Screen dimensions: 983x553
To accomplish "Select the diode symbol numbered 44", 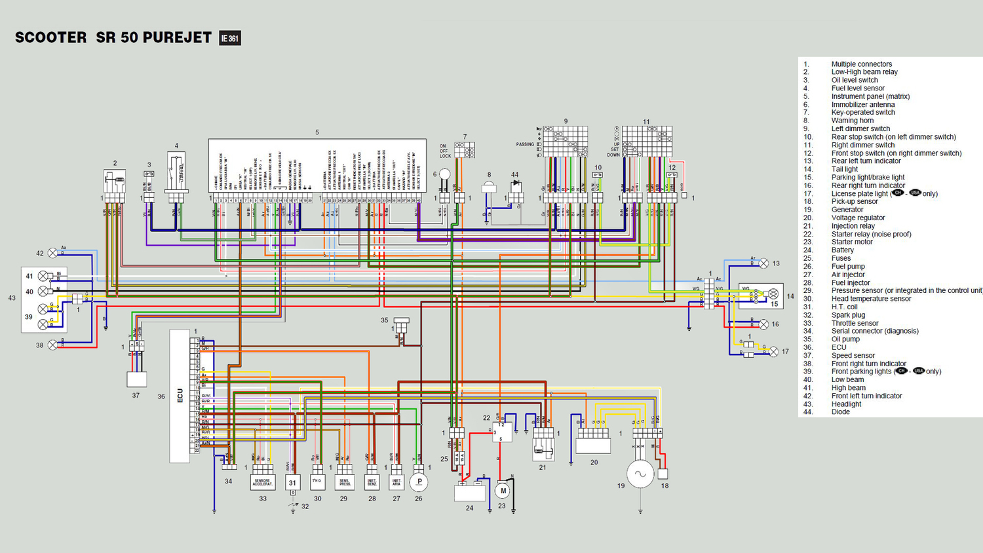I will tap(516, 185).
